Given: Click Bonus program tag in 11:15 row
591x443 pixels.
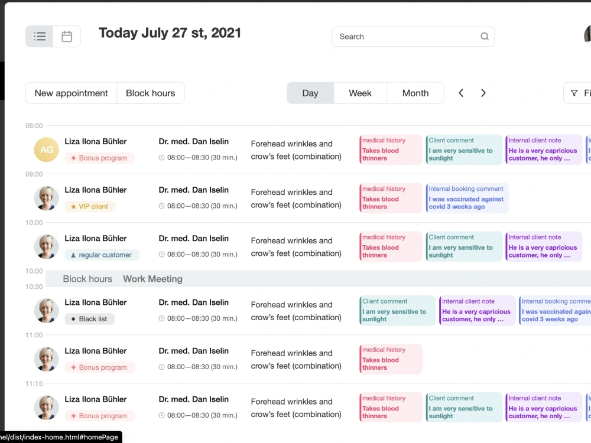Looking at the screenshot, I should 99,416.
